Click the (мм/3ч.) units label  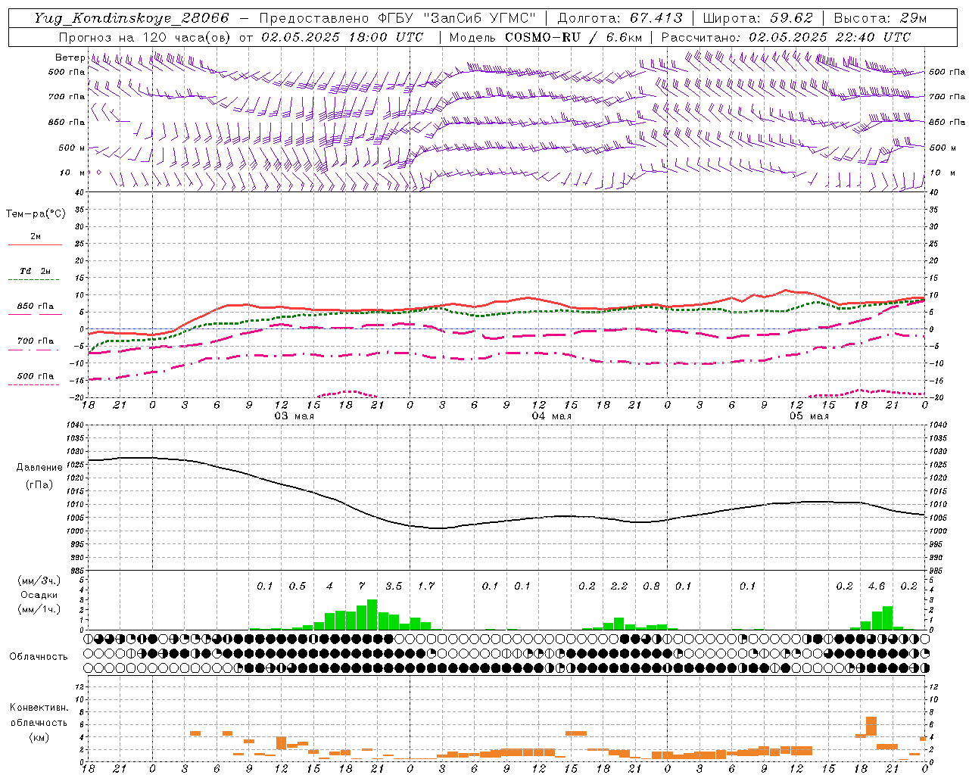[x=39, y=580]
